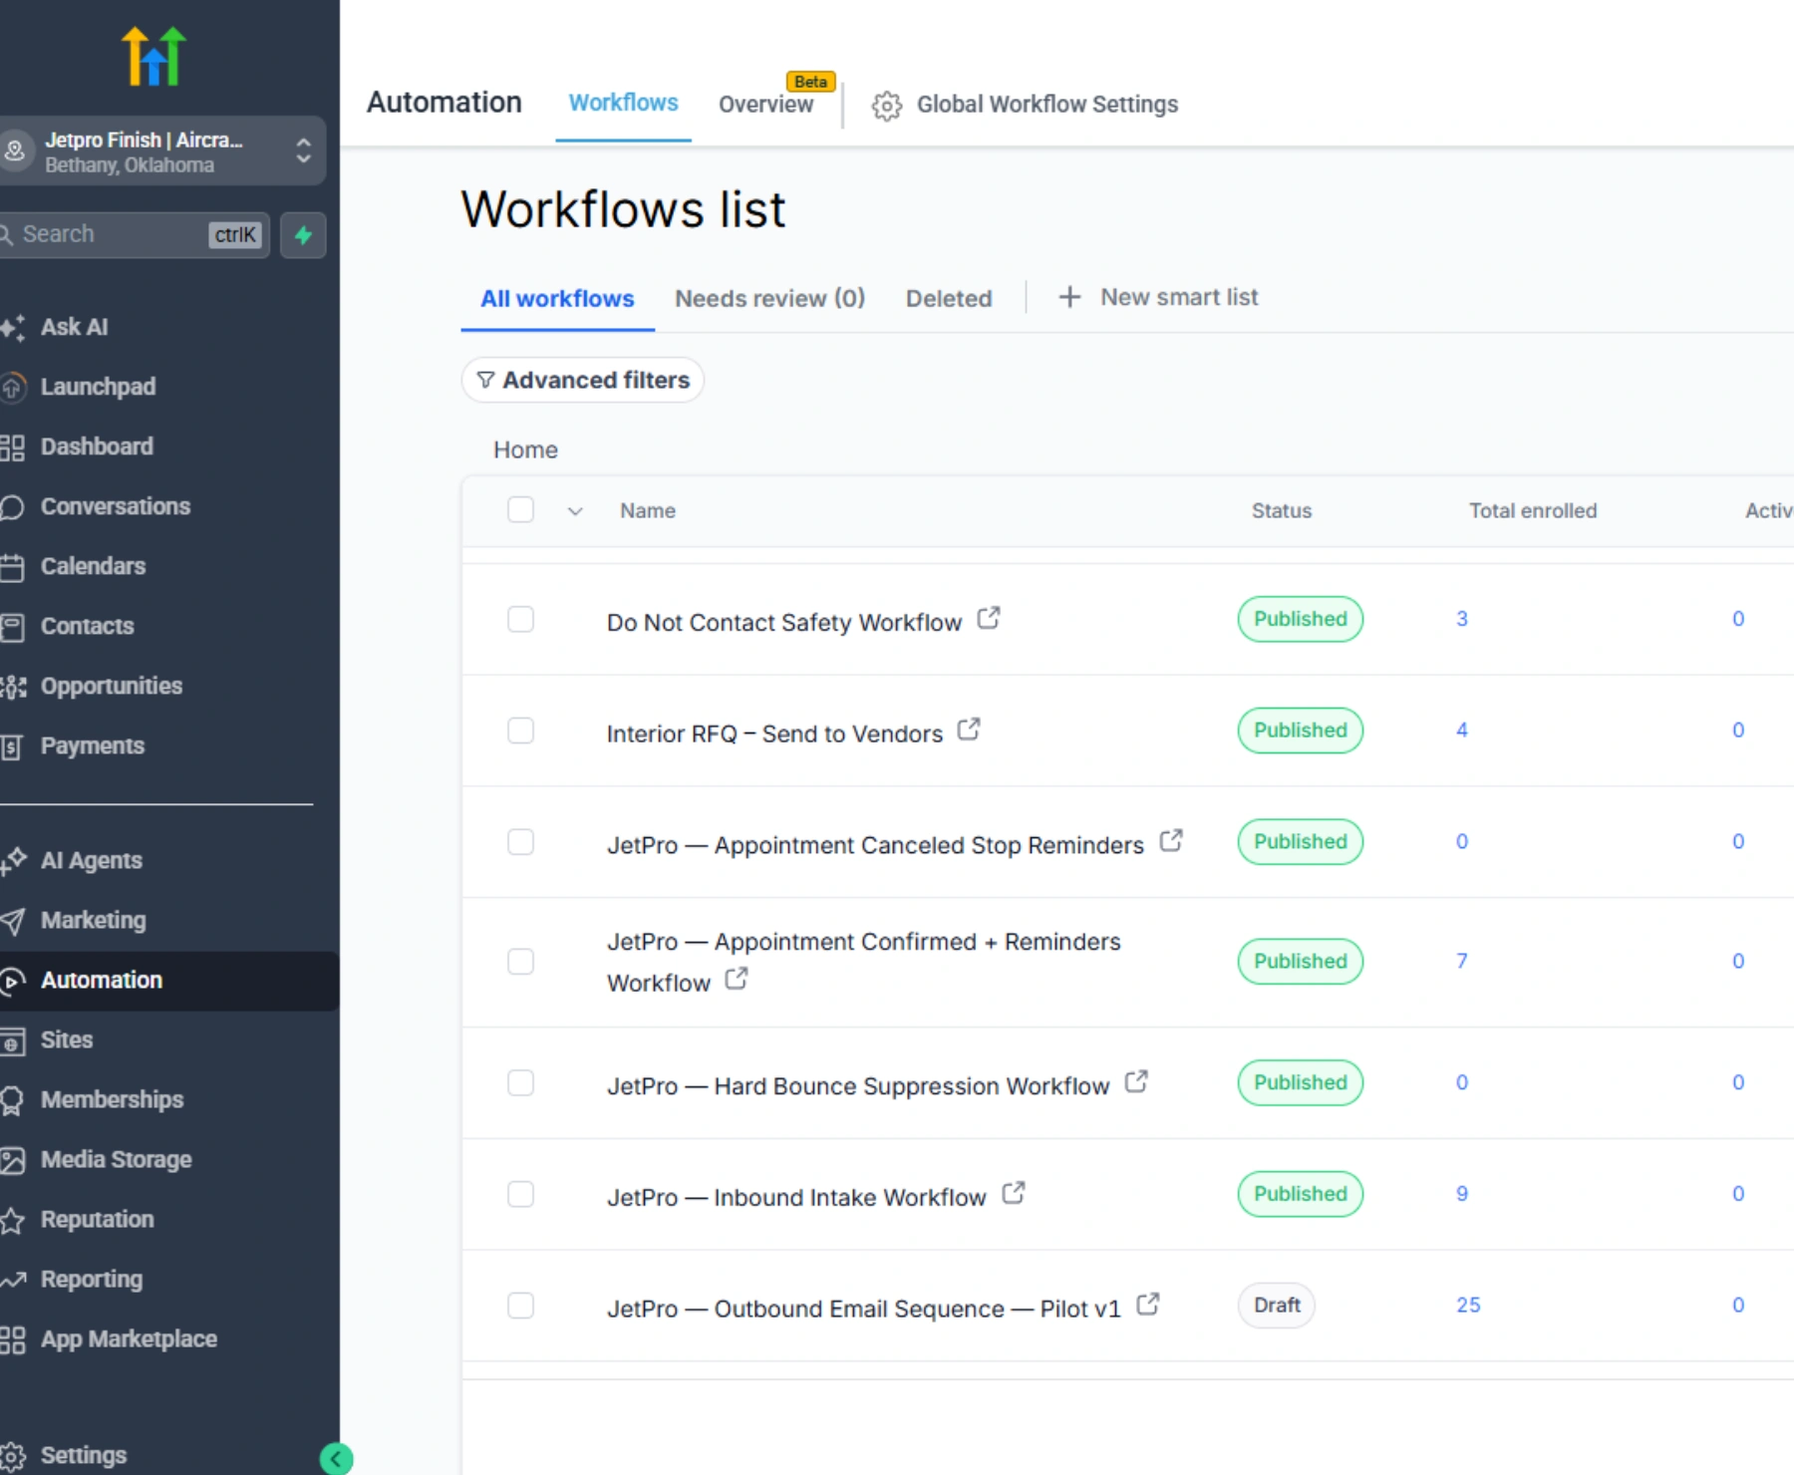The image size is (1794, 1475).
Task: Open Memberships from the sidebar
Action: tap(112, 1099)
